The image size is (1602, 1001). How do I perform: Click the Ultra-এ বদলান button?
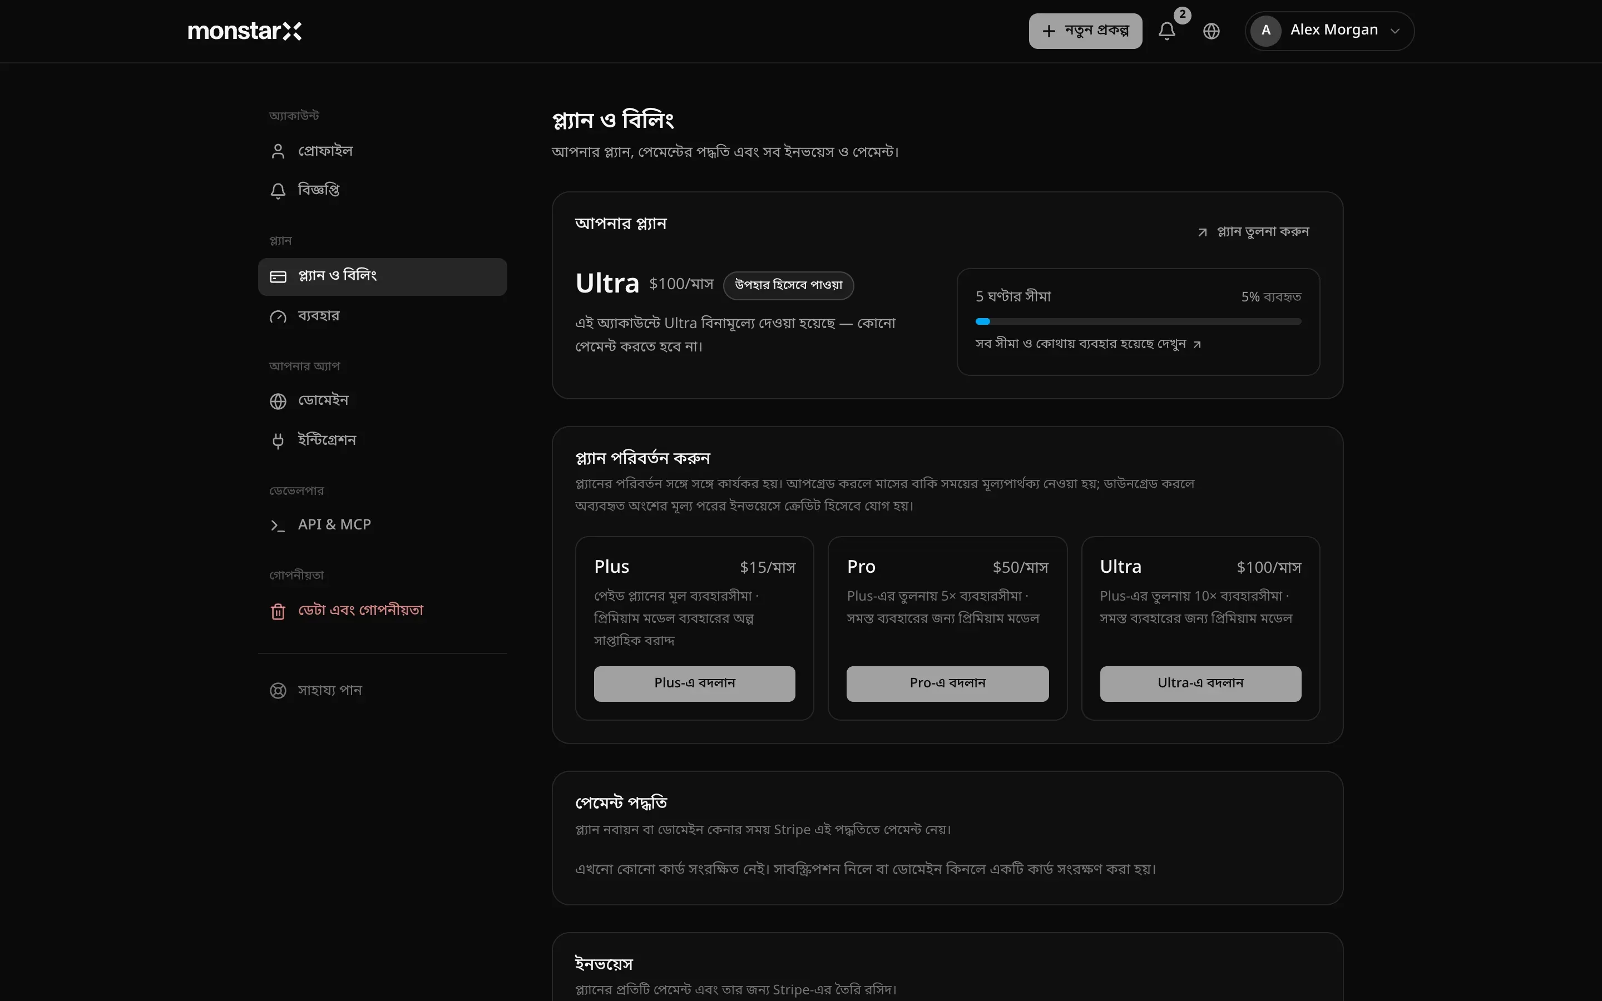(x=1200, y=684)
